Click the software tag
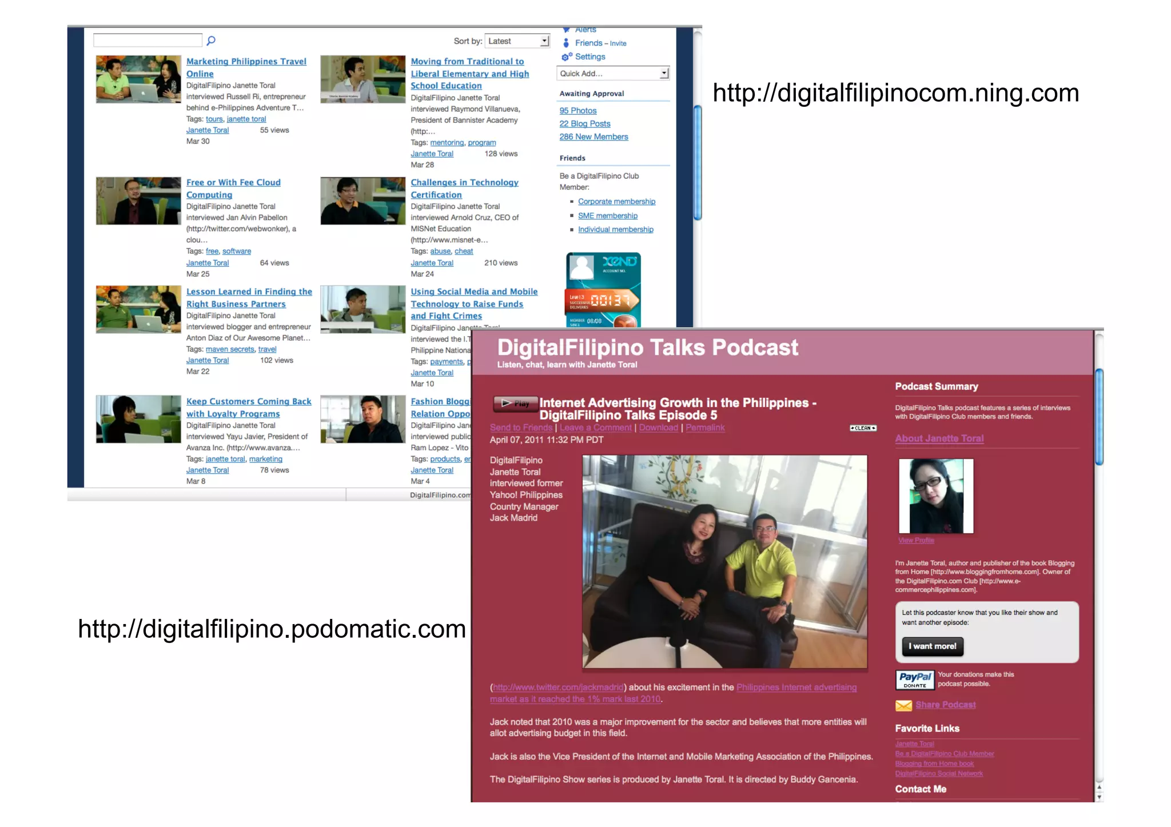This screenshot has width=1171, height=827. tap(237, 251)
